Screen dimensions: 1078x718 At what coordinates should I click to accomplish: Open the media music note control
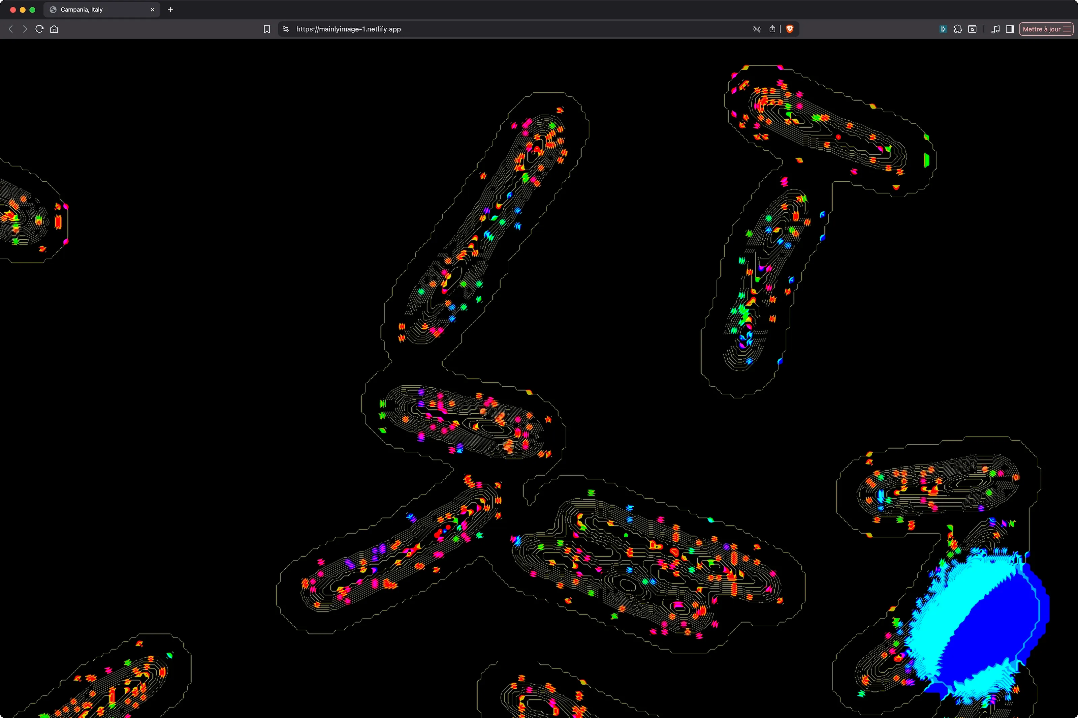[995, 29]
